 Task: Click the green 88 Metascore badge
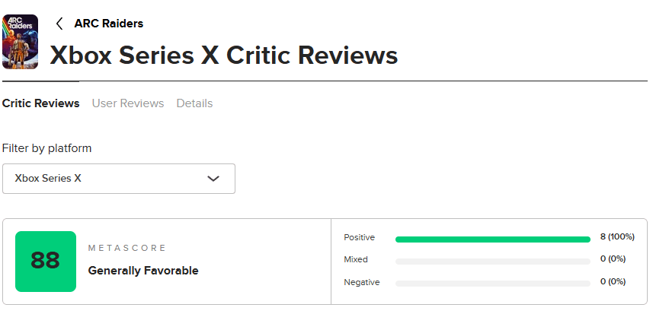pyautogui.click(x=46, y=262)
